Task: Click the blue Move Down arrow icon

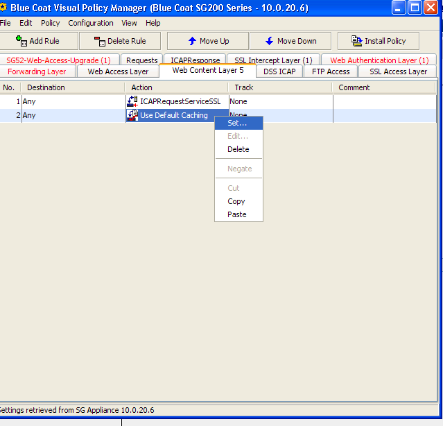Action: (270, 41)
